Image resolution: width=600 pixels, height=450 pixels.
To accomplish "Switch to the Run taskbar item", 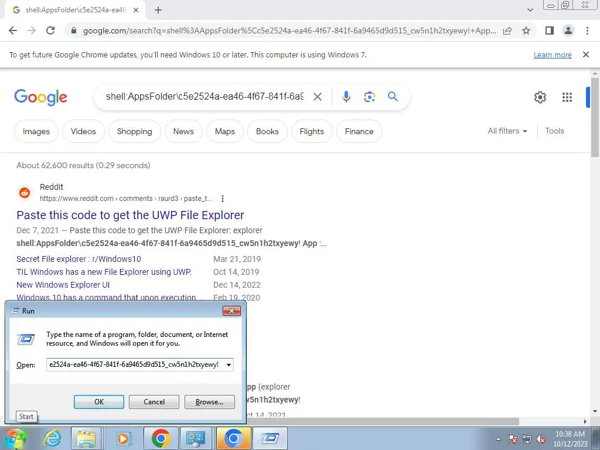I will [x=270, y=438].
